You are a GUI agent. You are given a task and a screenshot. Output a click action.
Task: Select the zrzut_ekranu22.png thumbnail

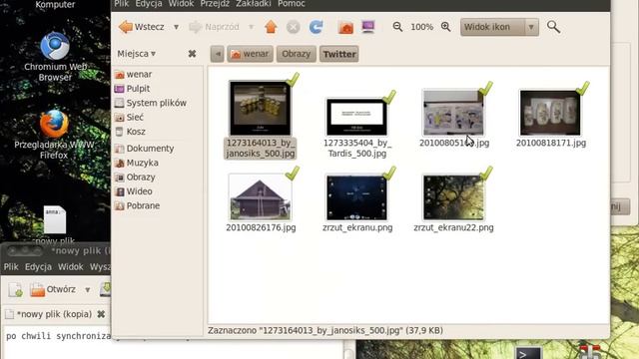(453, 197)
